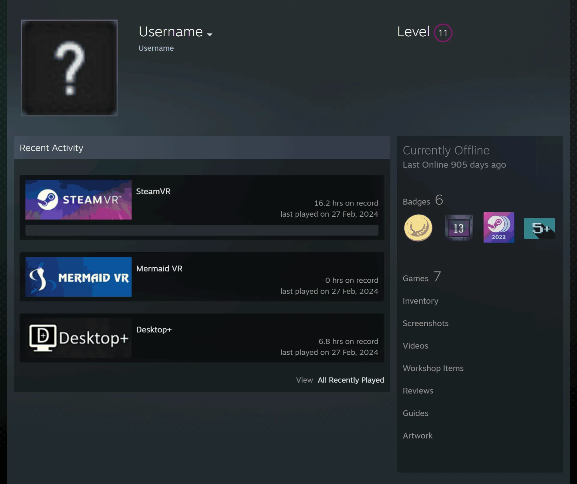Click the SteamVR achievement progress bar

(202, 230)
